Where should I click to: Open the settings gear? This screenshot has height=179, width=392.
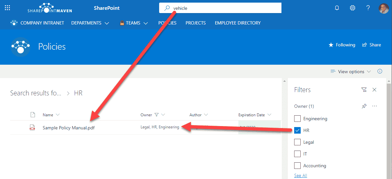353,8
